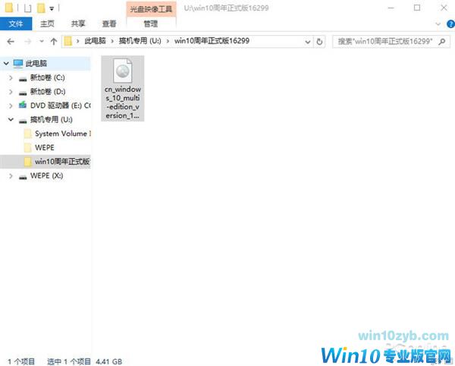Open the help question mark icon
The height and width of the screenshot is (366, 455).
point(450,24)
